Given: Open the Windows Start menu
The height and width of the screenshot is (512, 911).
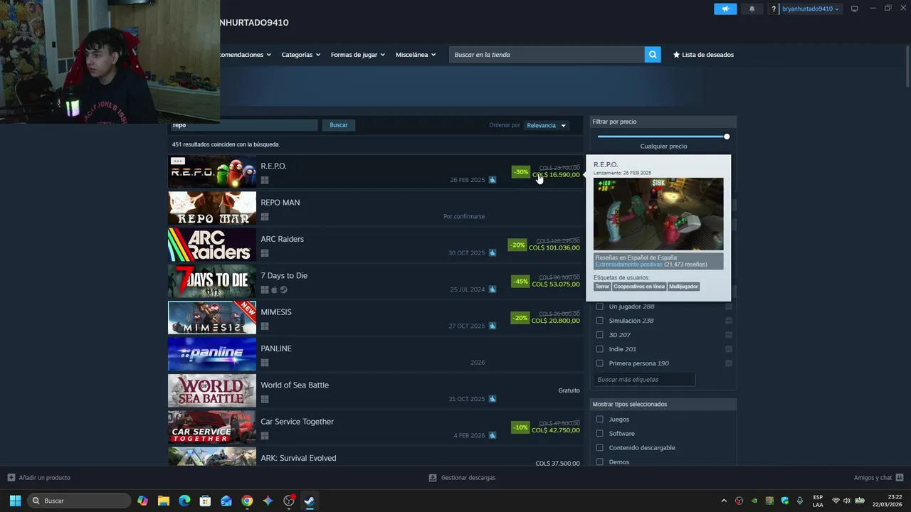Looking at the screenshot, I should [x=15, y=501].
